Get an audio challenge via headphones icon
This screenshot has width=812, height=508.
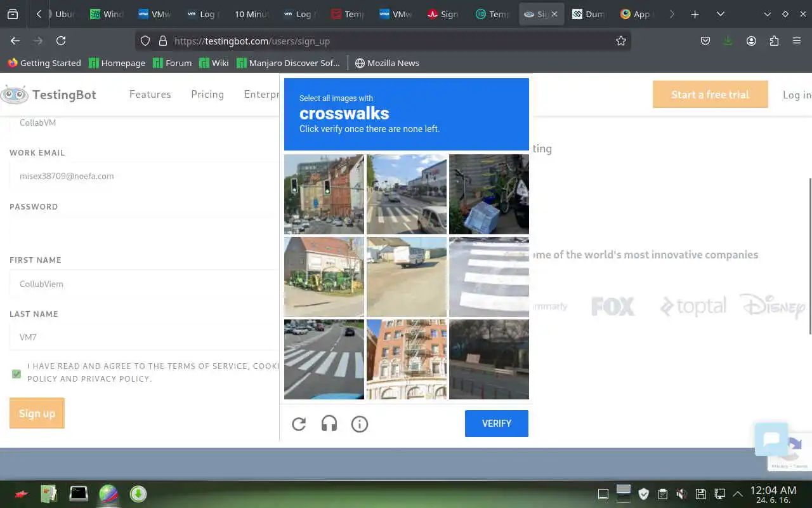click(329, 424)
